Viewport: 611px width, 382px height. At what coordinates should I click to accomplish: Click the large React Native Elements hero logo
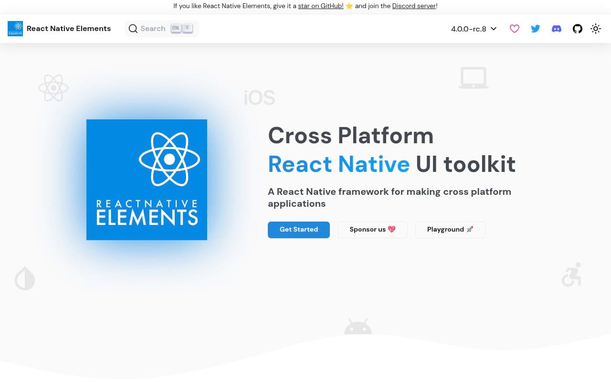pos(147,180)
